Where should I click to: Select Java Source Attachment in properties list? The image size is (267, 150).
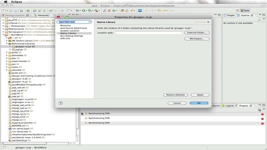tap(73, 28)
